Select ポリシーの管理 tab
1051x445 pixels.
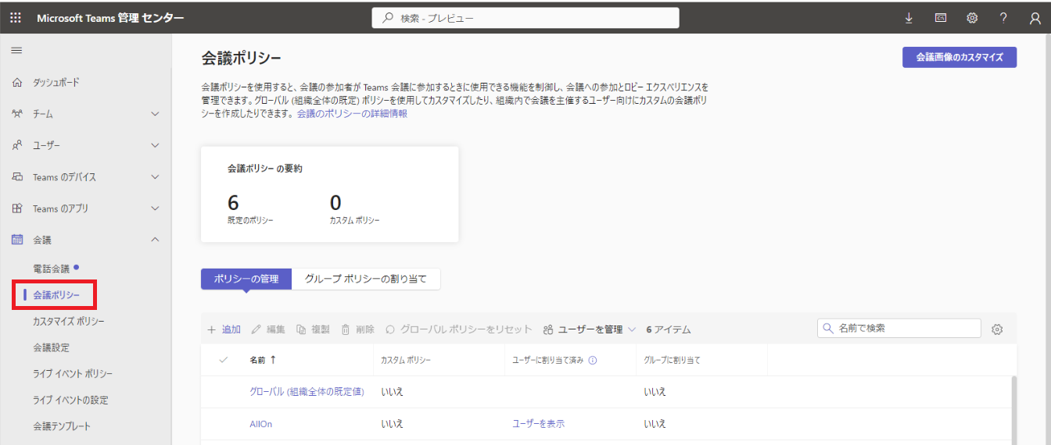pos(246,279)
